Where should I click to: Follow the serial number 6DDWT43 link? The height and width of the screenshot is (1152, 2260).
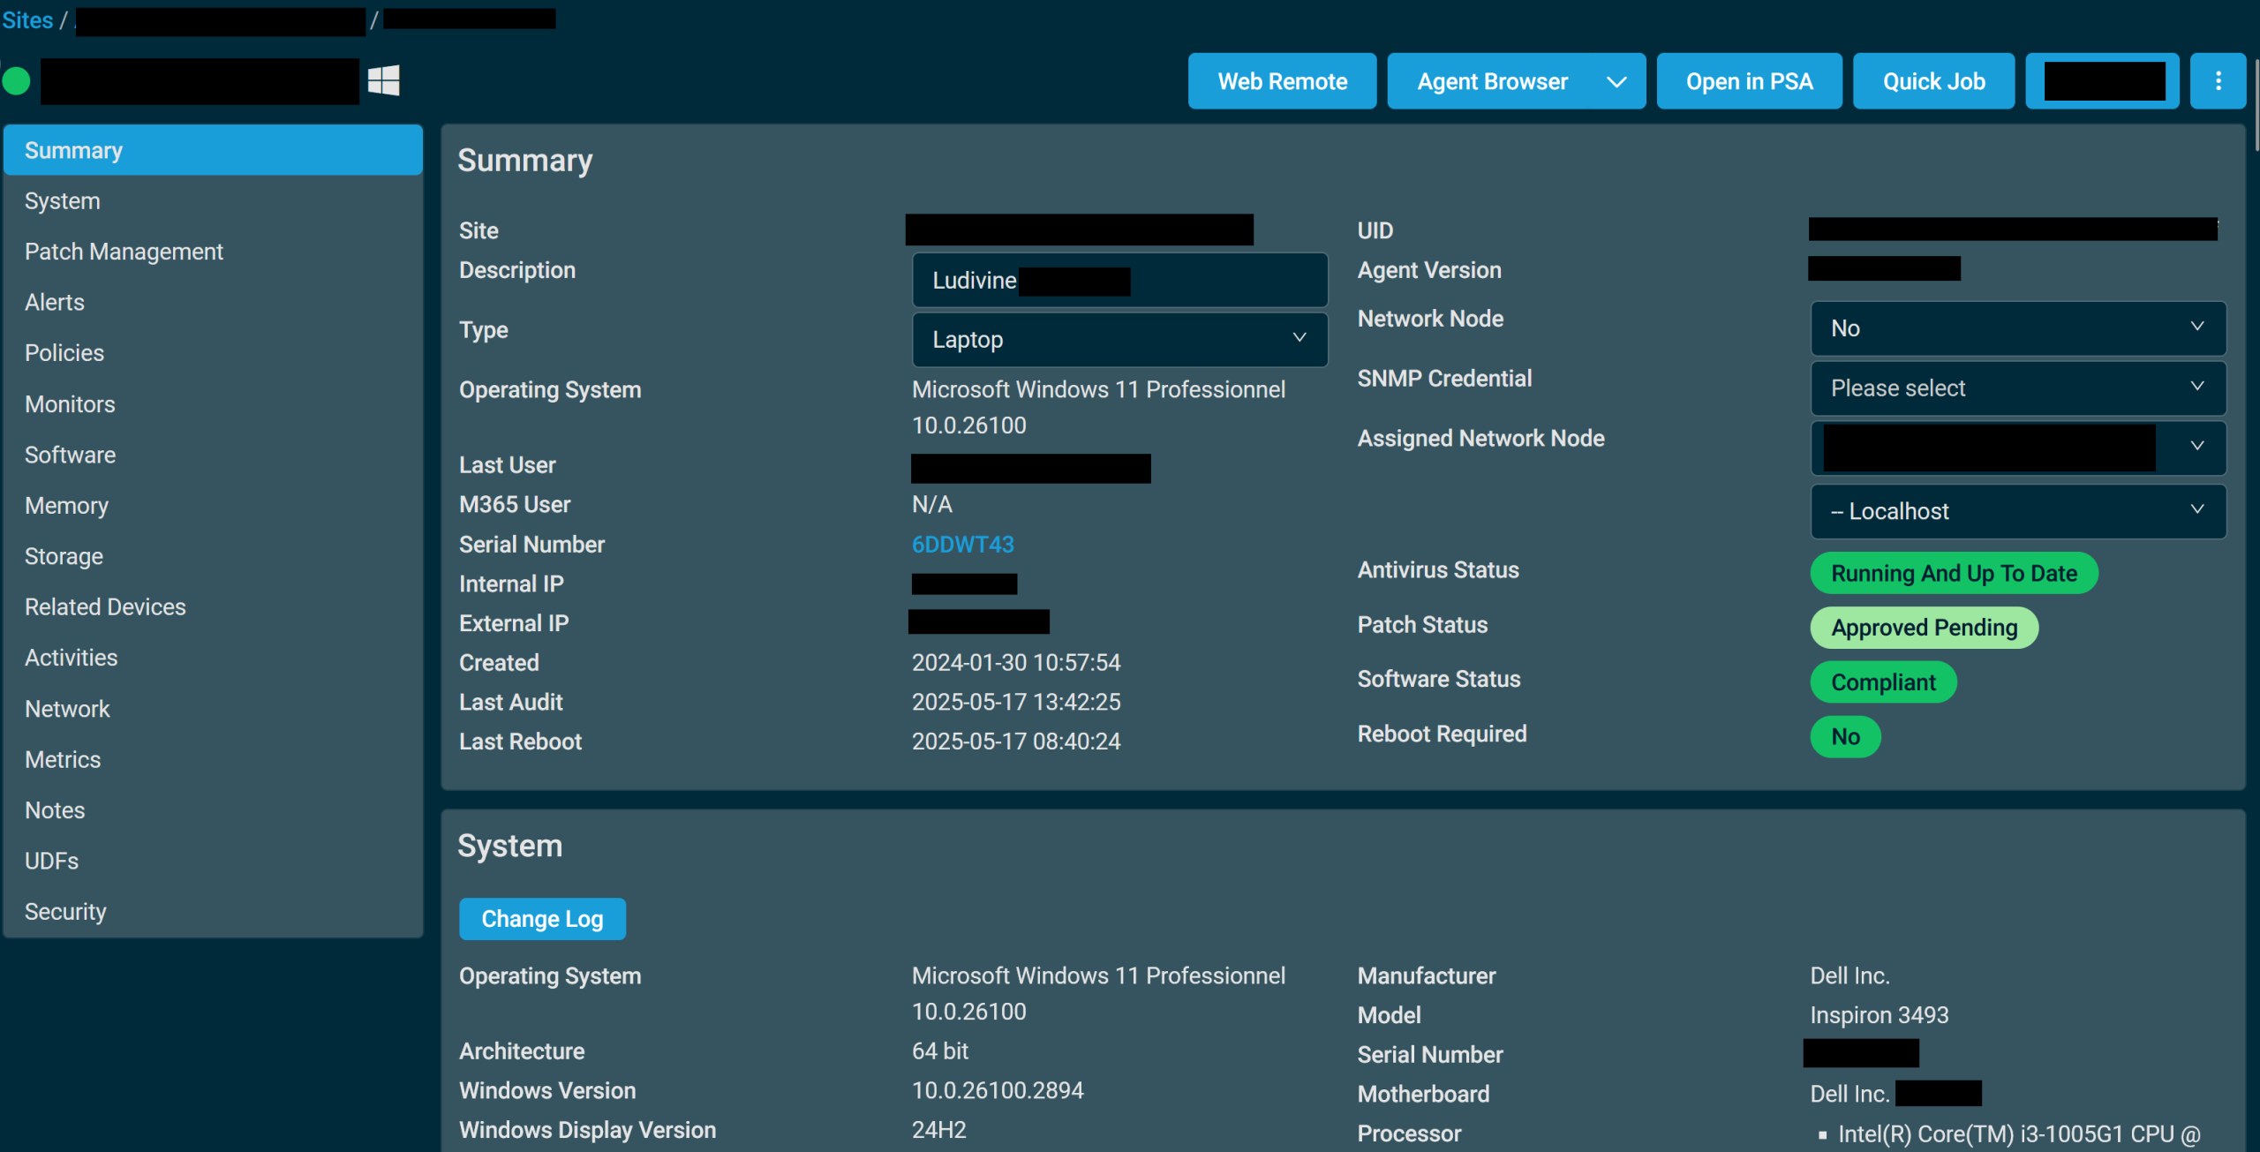[963, 545]
